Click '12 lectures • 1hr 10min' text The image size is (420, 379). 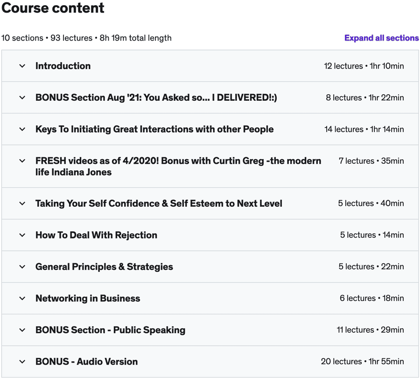click(364, 66)
